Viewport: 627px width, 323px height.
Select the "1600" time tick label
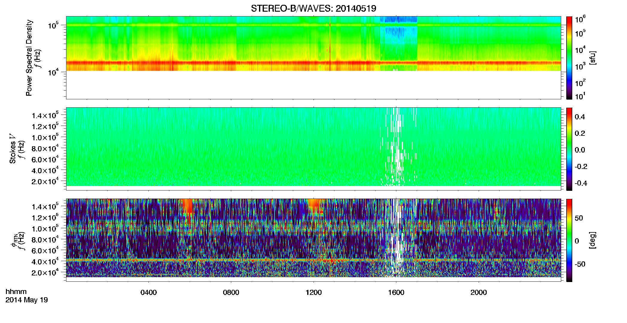(396, 292)
